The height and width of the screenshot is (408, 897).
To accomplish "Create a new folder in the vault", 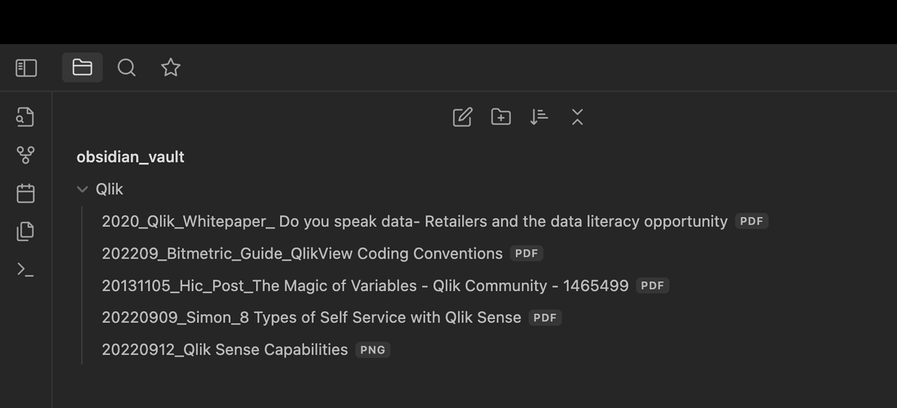I will [x=500, y=117].
